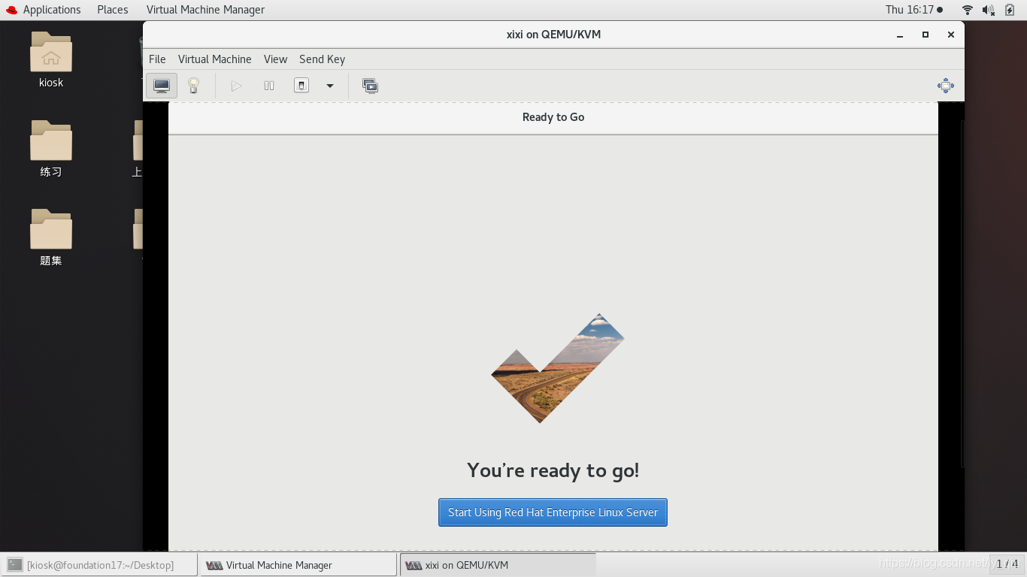Open the View menu
Image resolution: width=1027 pixels, height=577 pixels.
(x=275, y=59)
